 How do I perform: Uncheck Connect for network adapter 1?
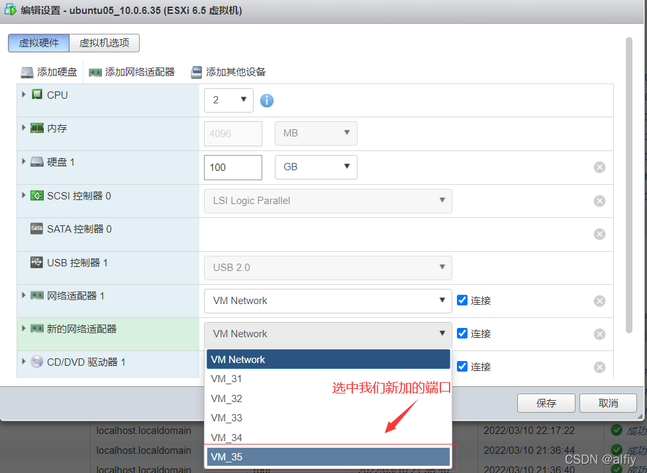(463, 300)
